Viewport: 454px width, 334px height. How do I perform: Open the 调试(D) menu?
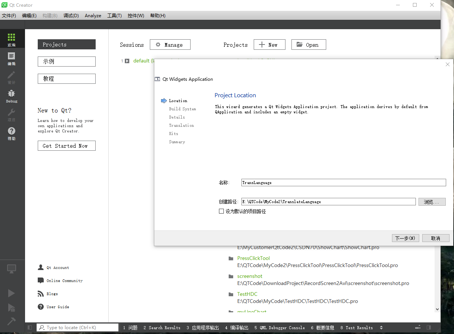click(x=71, y=15)
